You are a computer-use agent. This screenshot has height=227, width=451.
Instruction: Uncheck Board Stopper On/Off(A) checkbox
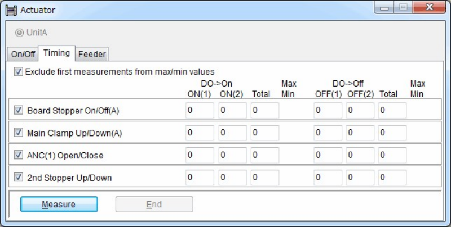point(19,111)
